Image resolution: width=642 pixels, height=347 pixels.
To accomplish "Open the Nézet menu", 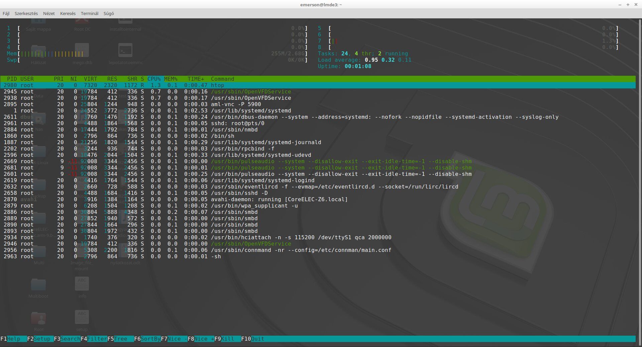I will click(49, 13).
